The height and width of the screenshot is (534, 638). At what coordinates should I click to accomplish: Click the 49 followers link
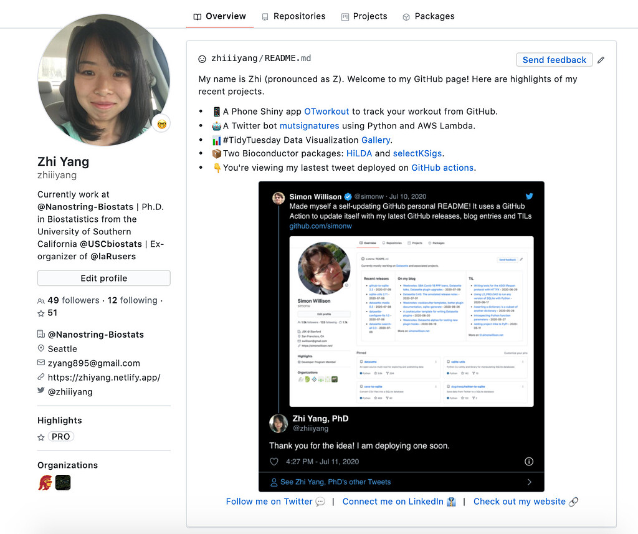pyautogui.click(x=73, y=300)
